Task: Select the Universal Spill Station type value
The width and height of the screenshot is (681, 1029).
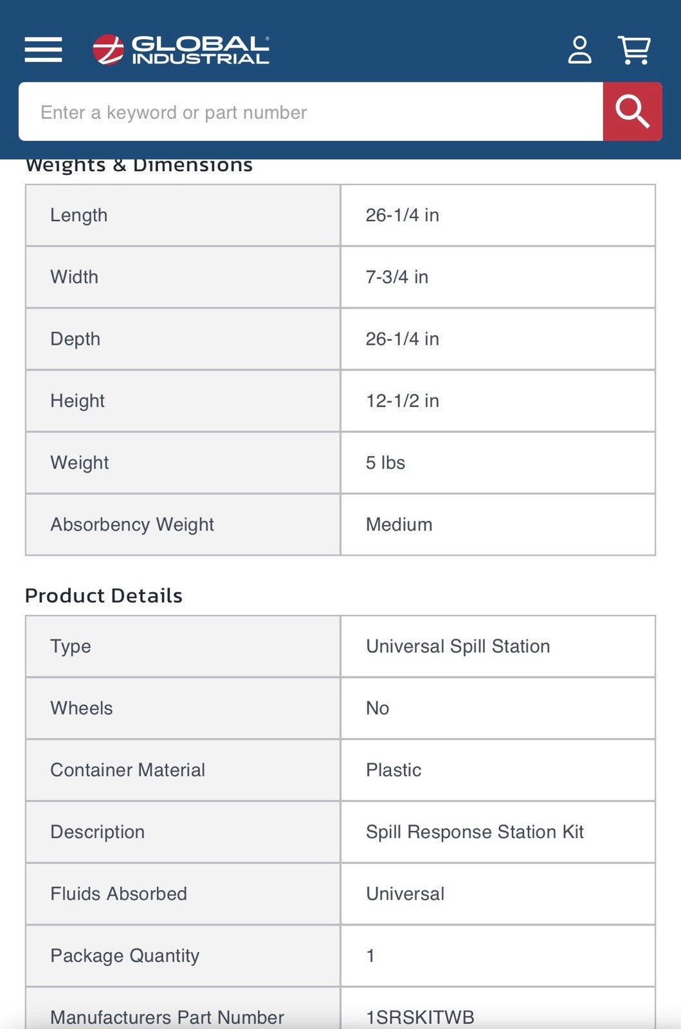Action: pos(458,646)
